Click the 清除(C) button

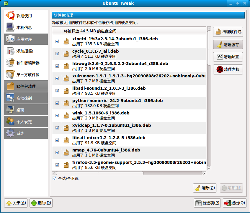coord(205,188)
